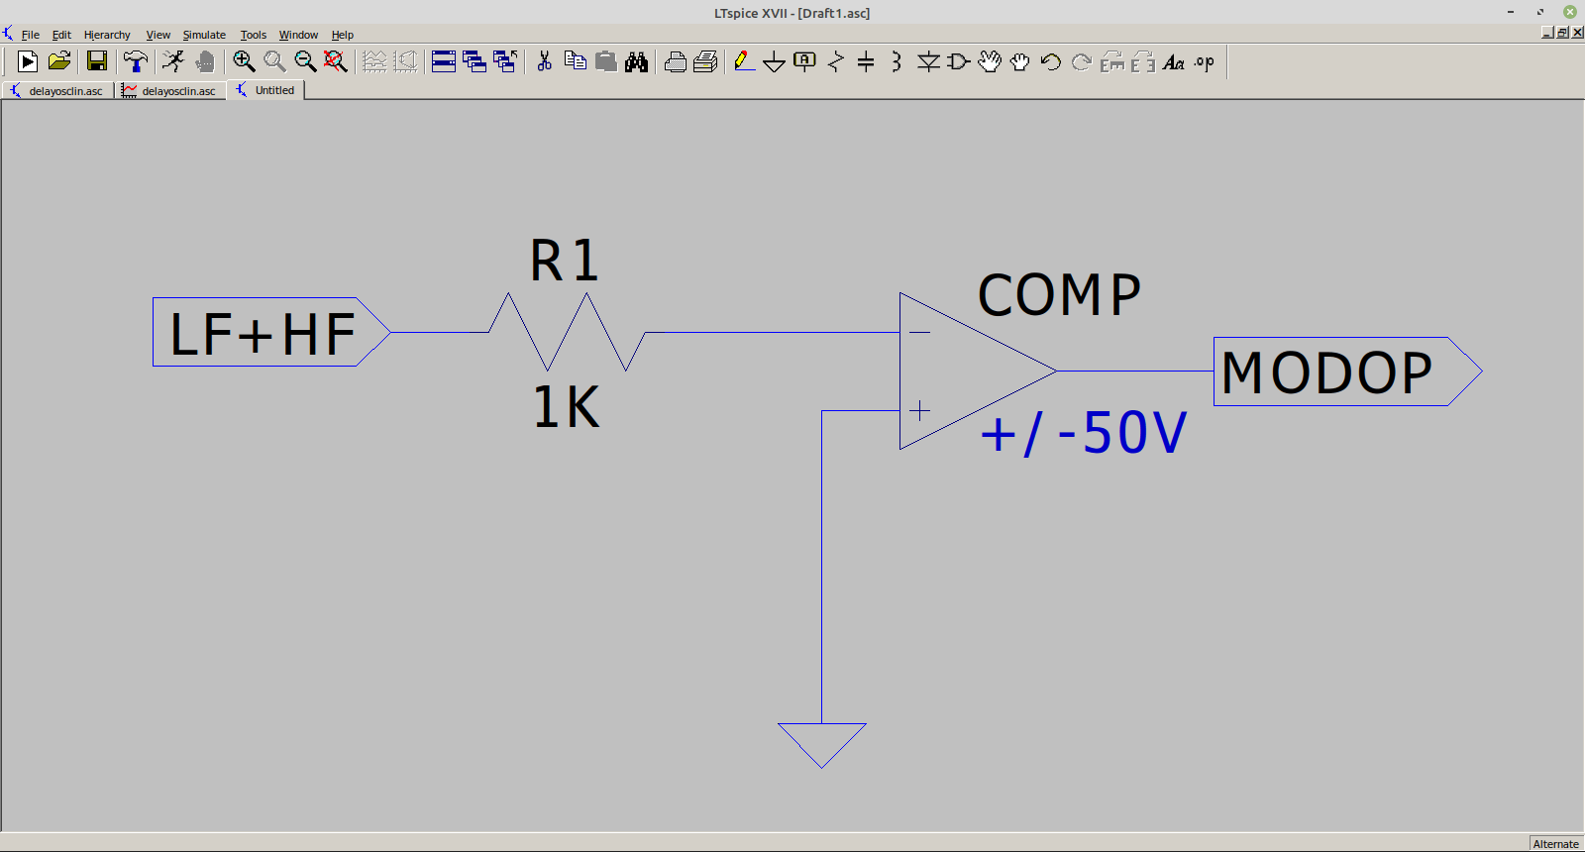Screen dimensions: 1585x852
Task: Place a capacitor component
Action: click(866, 61)
